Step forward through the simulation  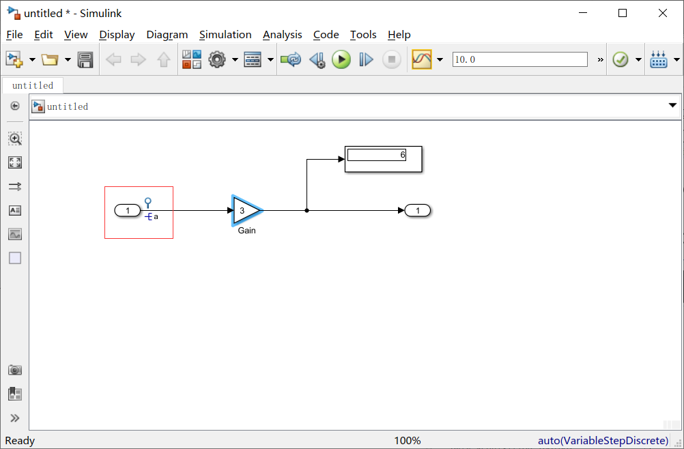coord(365,59)
